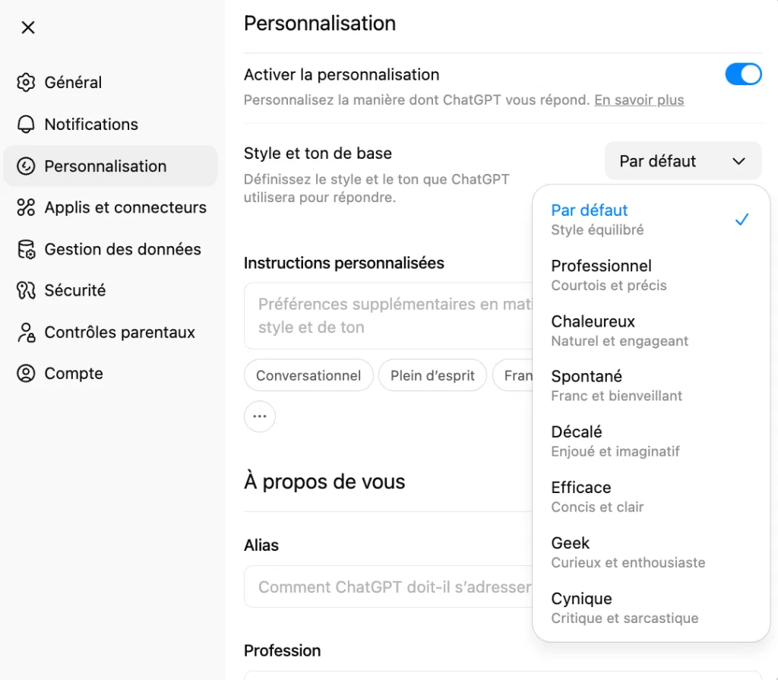Click the Conversationnel suggestion chip
778x680 pixels.
tap(308, 375)
